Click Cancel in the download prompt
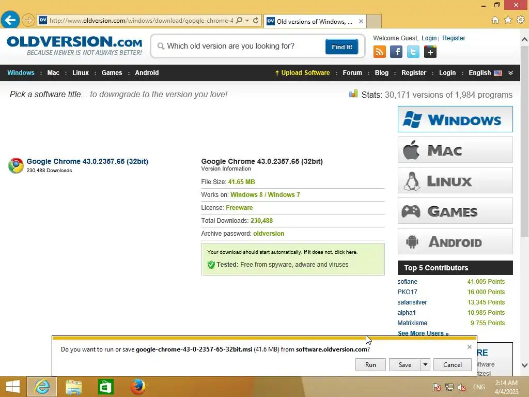Screen dimensions: 529x397 point(453,364)
